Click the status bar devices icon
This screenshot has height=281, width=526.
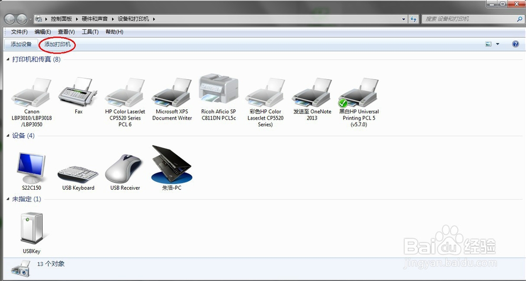pos(20,268)
